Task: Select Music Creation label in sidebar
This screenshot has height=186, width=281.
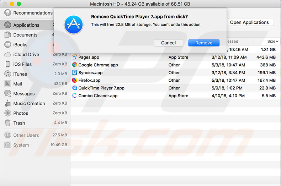Action: (29, 103)
